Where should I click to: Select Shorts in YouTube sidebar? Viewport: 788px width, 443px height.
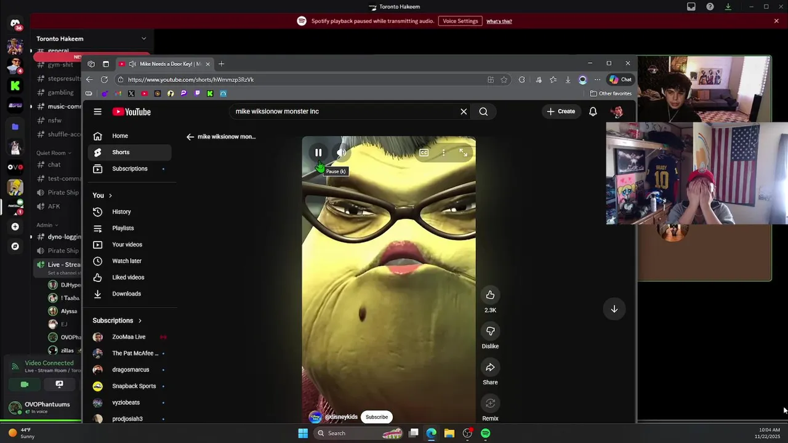click(130, 152)
